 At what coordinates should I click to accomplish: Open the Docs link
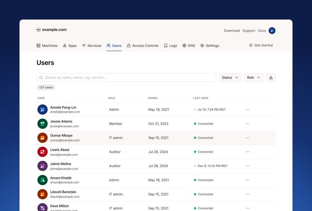click(262, 31)
